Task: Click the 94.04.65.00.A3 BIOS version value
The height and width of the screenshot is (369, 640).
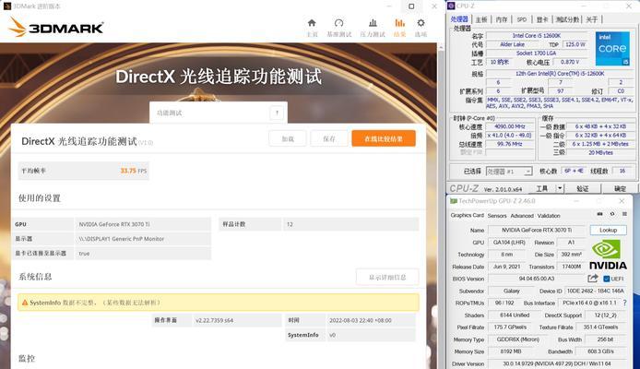Action: coord(537,279)
